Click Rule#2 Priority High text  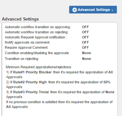(x=30, y=82)
